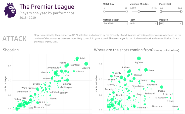This screenshot has height=114, width=185.
Task: Click Agüero's bubble in Shooting chart
Action: (x=86, y=64)
